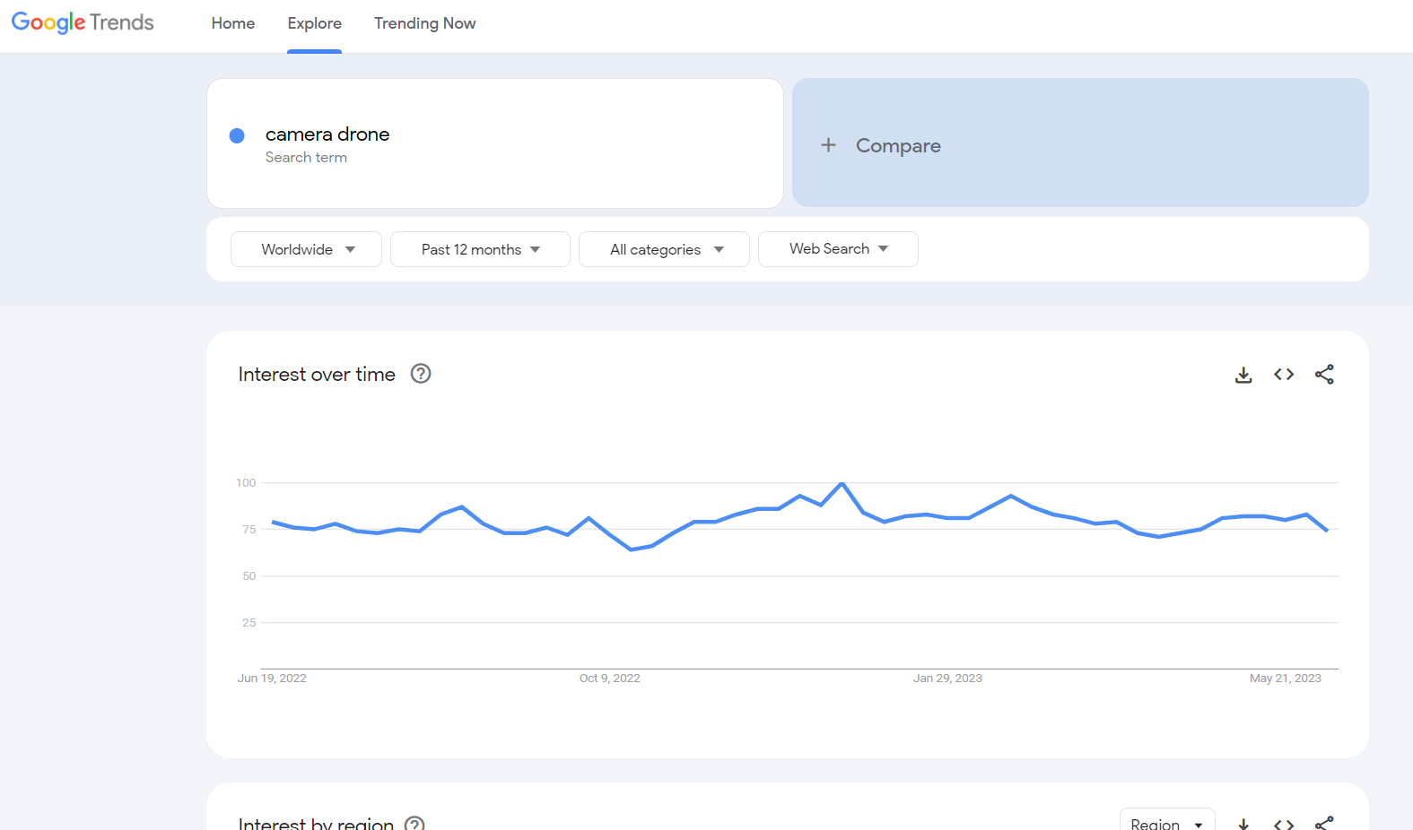Viewport: 1413px width, 830px height.
Task: Open embed code for Interest by region
Action: coord(1284,824)
